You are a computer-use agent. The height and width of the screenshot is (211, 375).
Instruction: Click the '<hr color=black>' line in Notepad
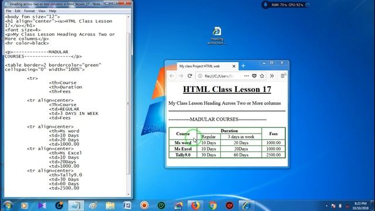point(27,43)
